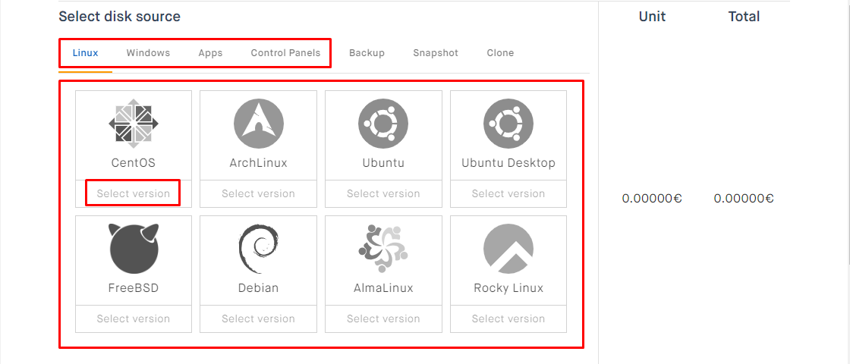Image resolution: width=850 pixels, height=364 pixels.
Task: Select the Ubuntu Desktop logo icon
Action: coord(508,124)
